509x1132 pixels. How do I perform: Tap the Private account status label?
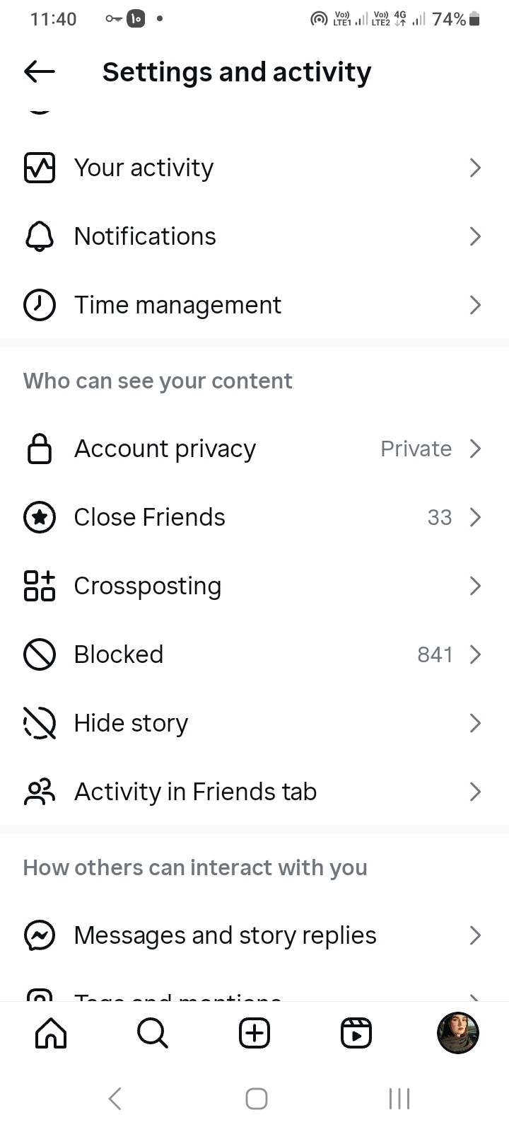tap(416, 449)
